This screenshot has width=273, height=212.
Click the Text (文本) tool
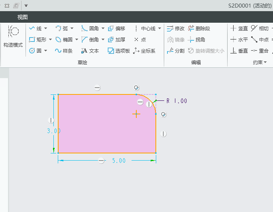coord(90,51)
